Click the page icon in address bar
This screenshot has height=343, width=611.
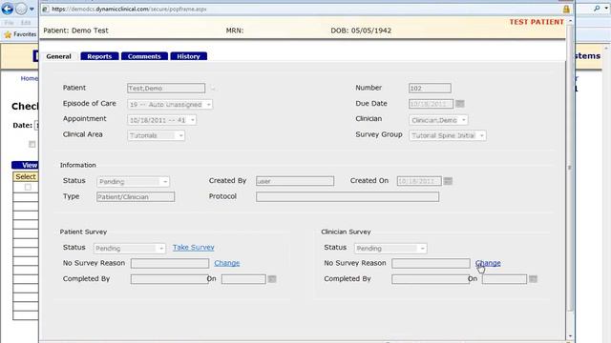[x=45, y=9]
